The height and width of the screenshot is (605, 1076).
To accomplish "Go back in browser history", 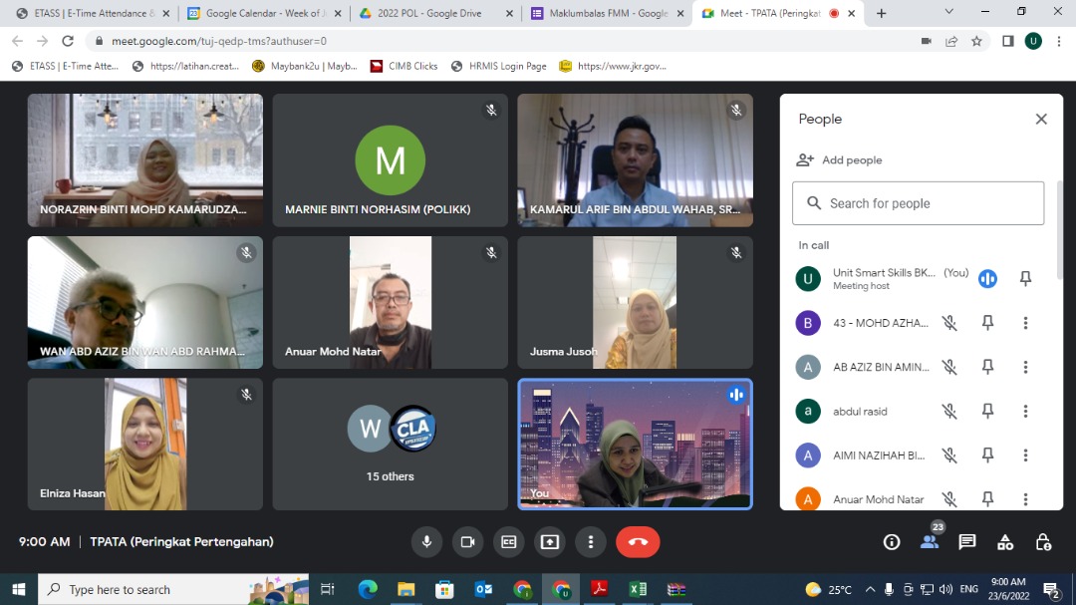I will coord(17,41).
